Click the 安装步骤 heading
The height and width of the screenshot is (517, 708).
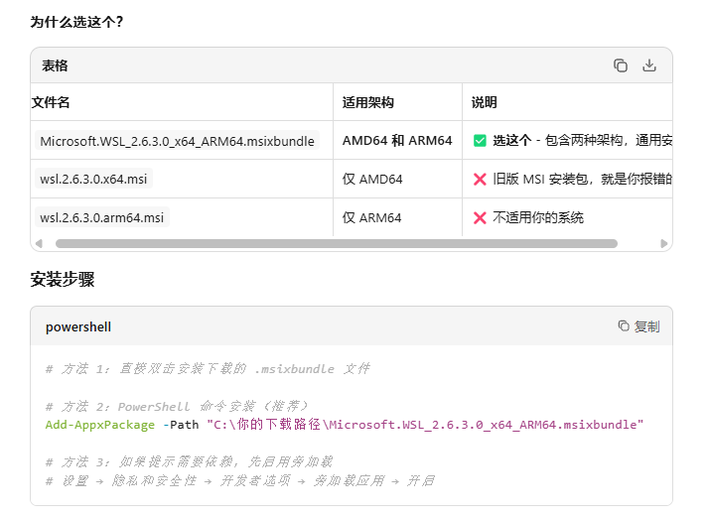[x=63, y=279]
